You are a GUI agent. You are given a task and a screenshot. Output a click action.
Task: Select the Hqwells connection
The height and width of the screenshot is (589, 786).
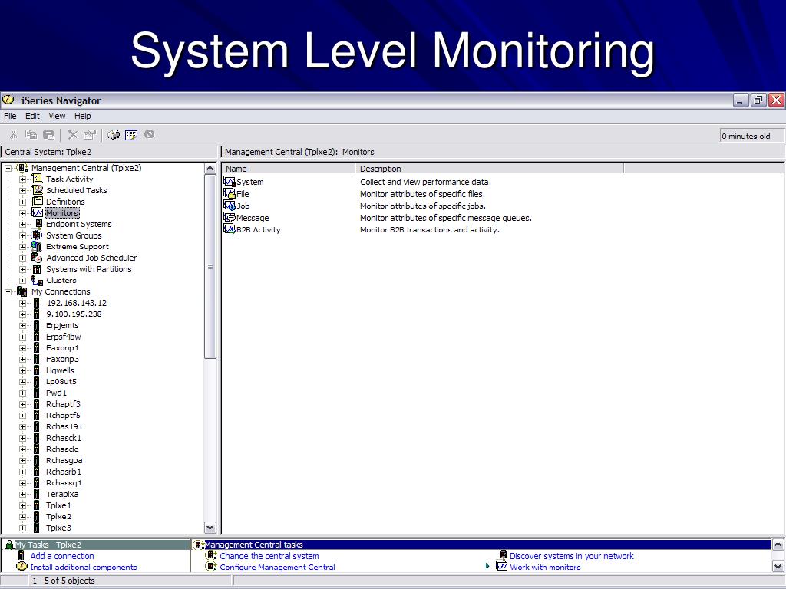pyautogui.click(x=60, y=370)
